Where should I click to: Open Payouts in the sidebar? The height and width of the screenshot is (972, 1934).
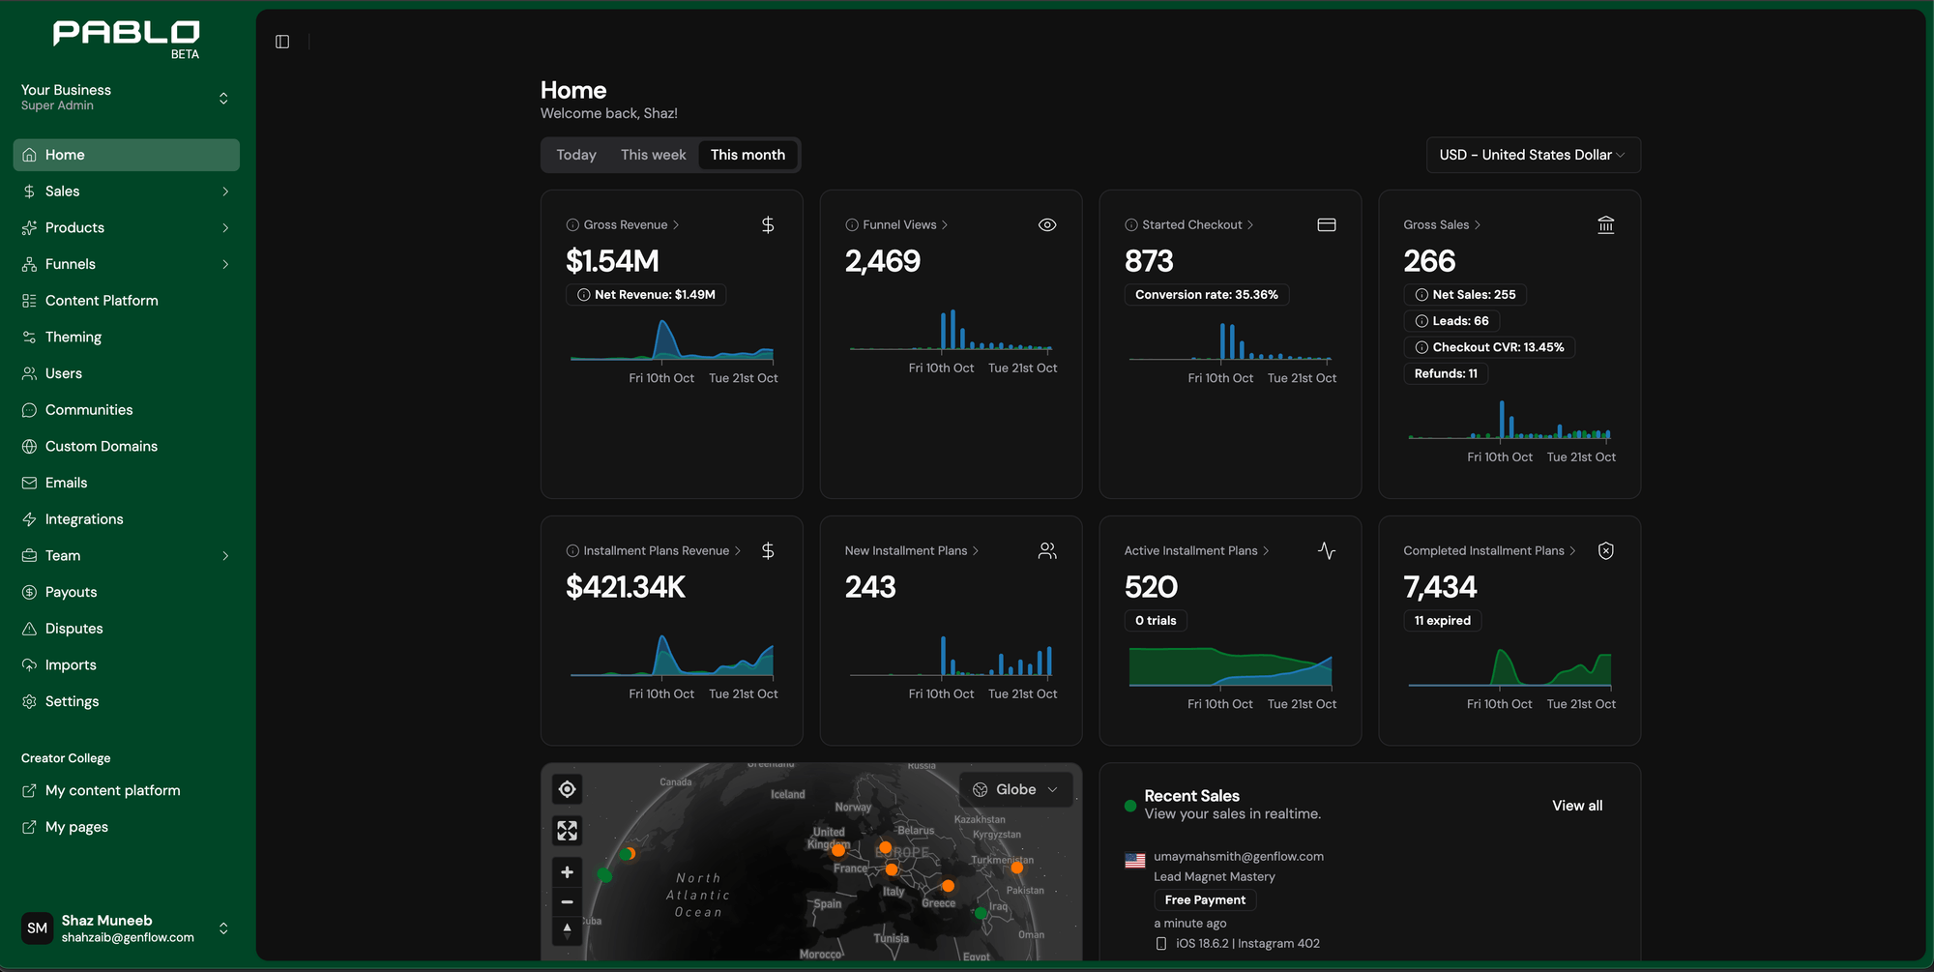pyautogui.click(x=71, y=592)
